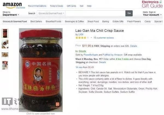Click the PowerforApple seller link
164x115 pixels.
click(91, 55)
